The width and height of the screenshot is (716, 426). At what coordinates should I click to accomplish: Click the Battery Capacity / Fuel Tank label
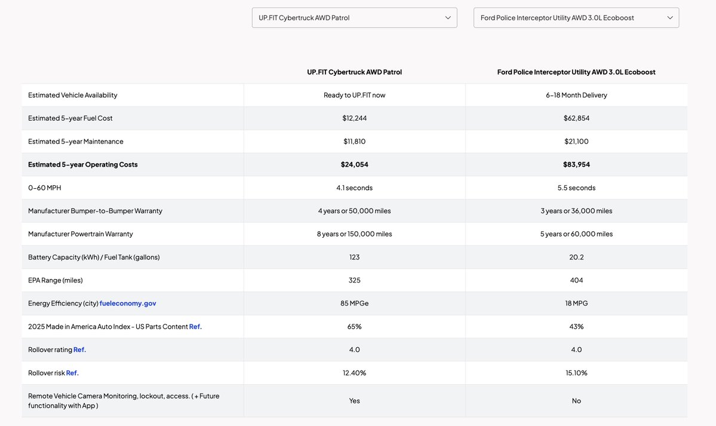tap(94, 257)
